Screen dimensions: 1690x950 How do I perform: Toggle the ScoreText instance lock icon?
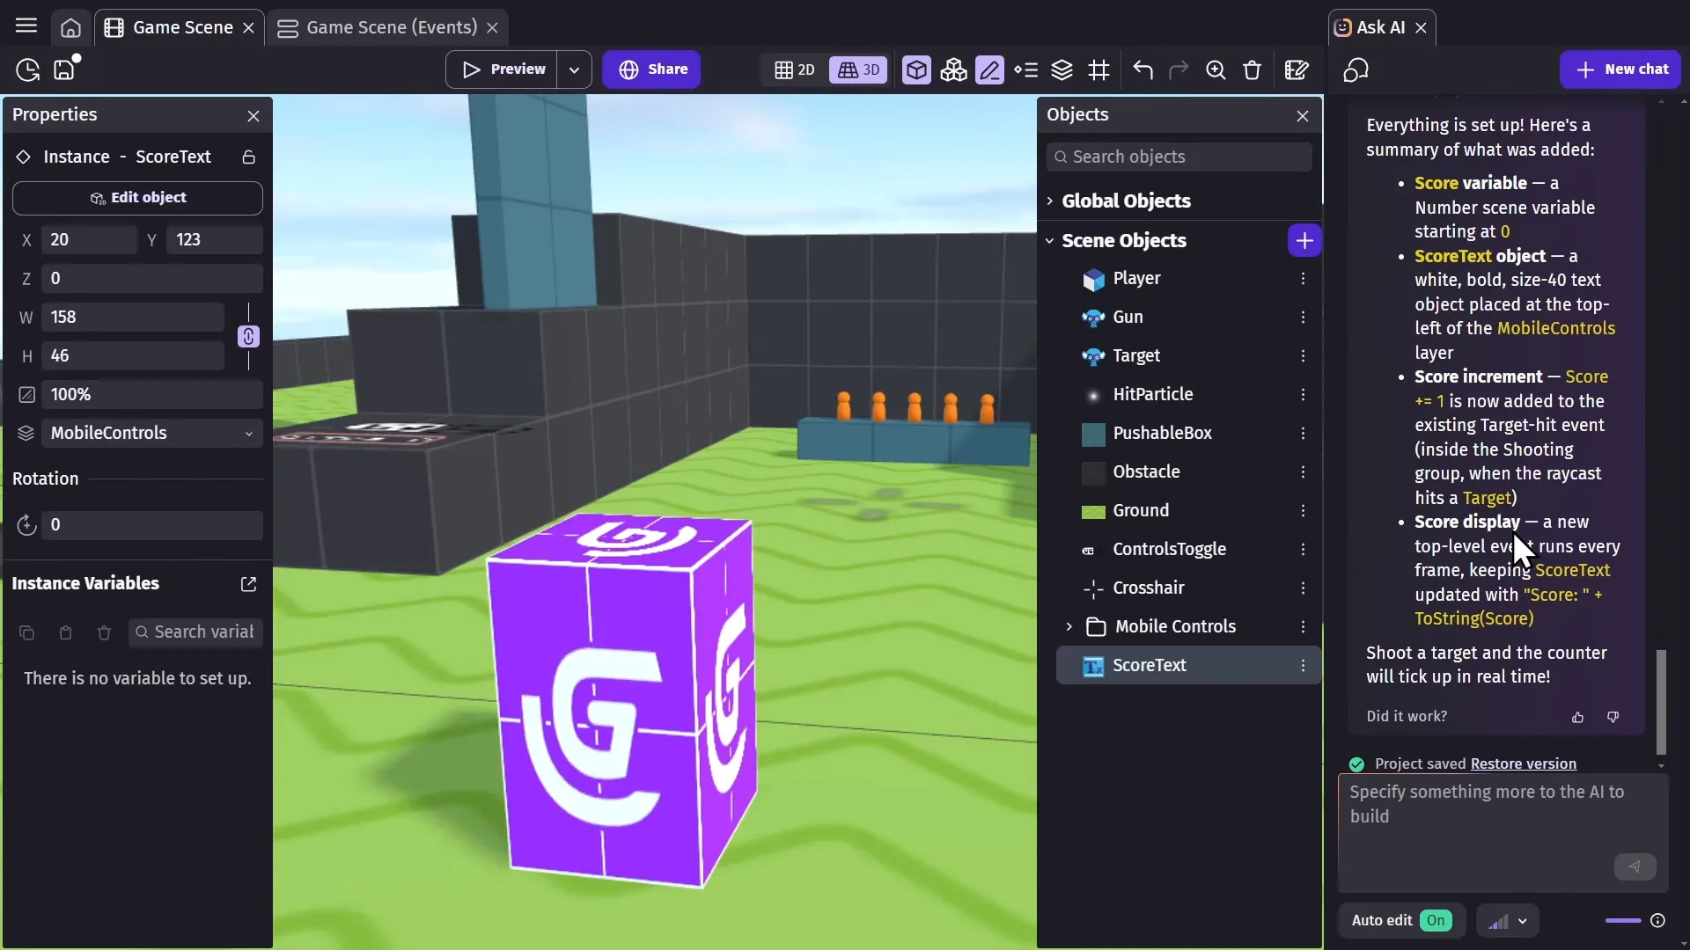pyautogui.click(x=248, y=157)
